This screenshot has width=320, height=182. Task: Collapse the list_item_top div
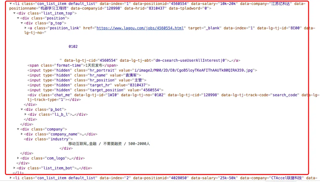[x=14, y=13]
